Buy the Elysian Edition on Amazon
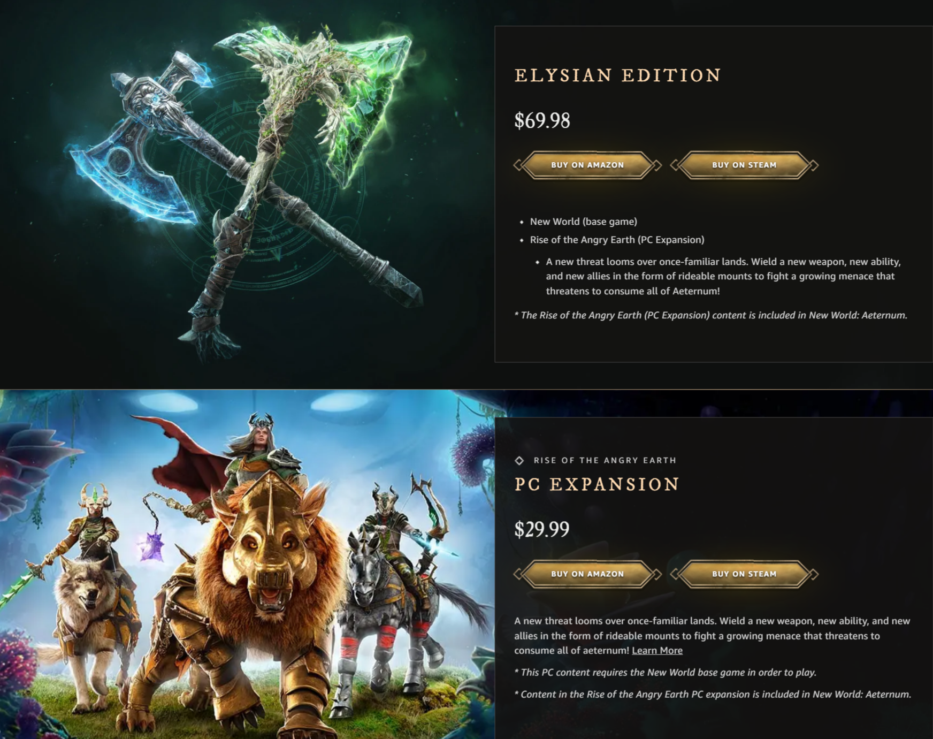The height and width of the screenshot is (739, 933). point(587,165)
